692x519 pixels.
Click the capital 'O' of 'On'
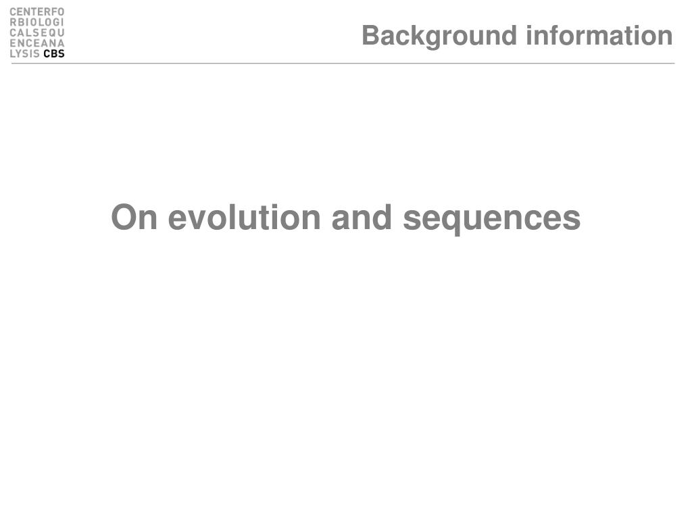[123, 217]
